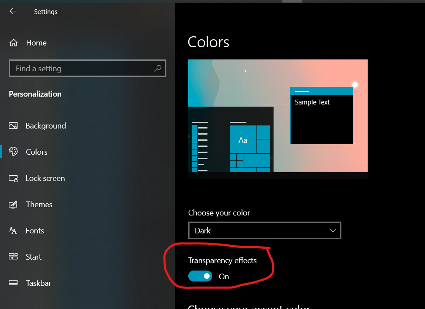
Task: Click the Sample Text preview window
Action: (321, 115)
